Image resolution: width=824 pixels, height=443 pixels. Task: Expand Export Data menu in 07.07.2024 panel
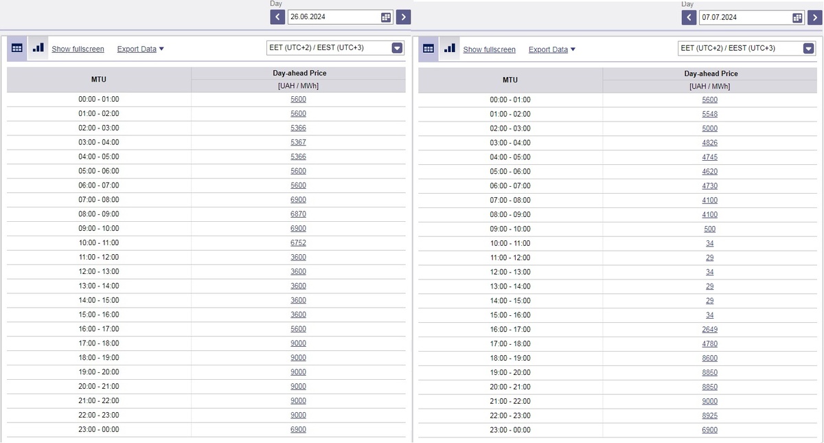(552, 49)
